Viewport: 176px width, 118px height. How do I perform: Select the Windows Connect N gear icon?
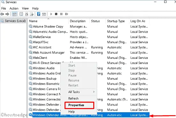click(30, 94)
